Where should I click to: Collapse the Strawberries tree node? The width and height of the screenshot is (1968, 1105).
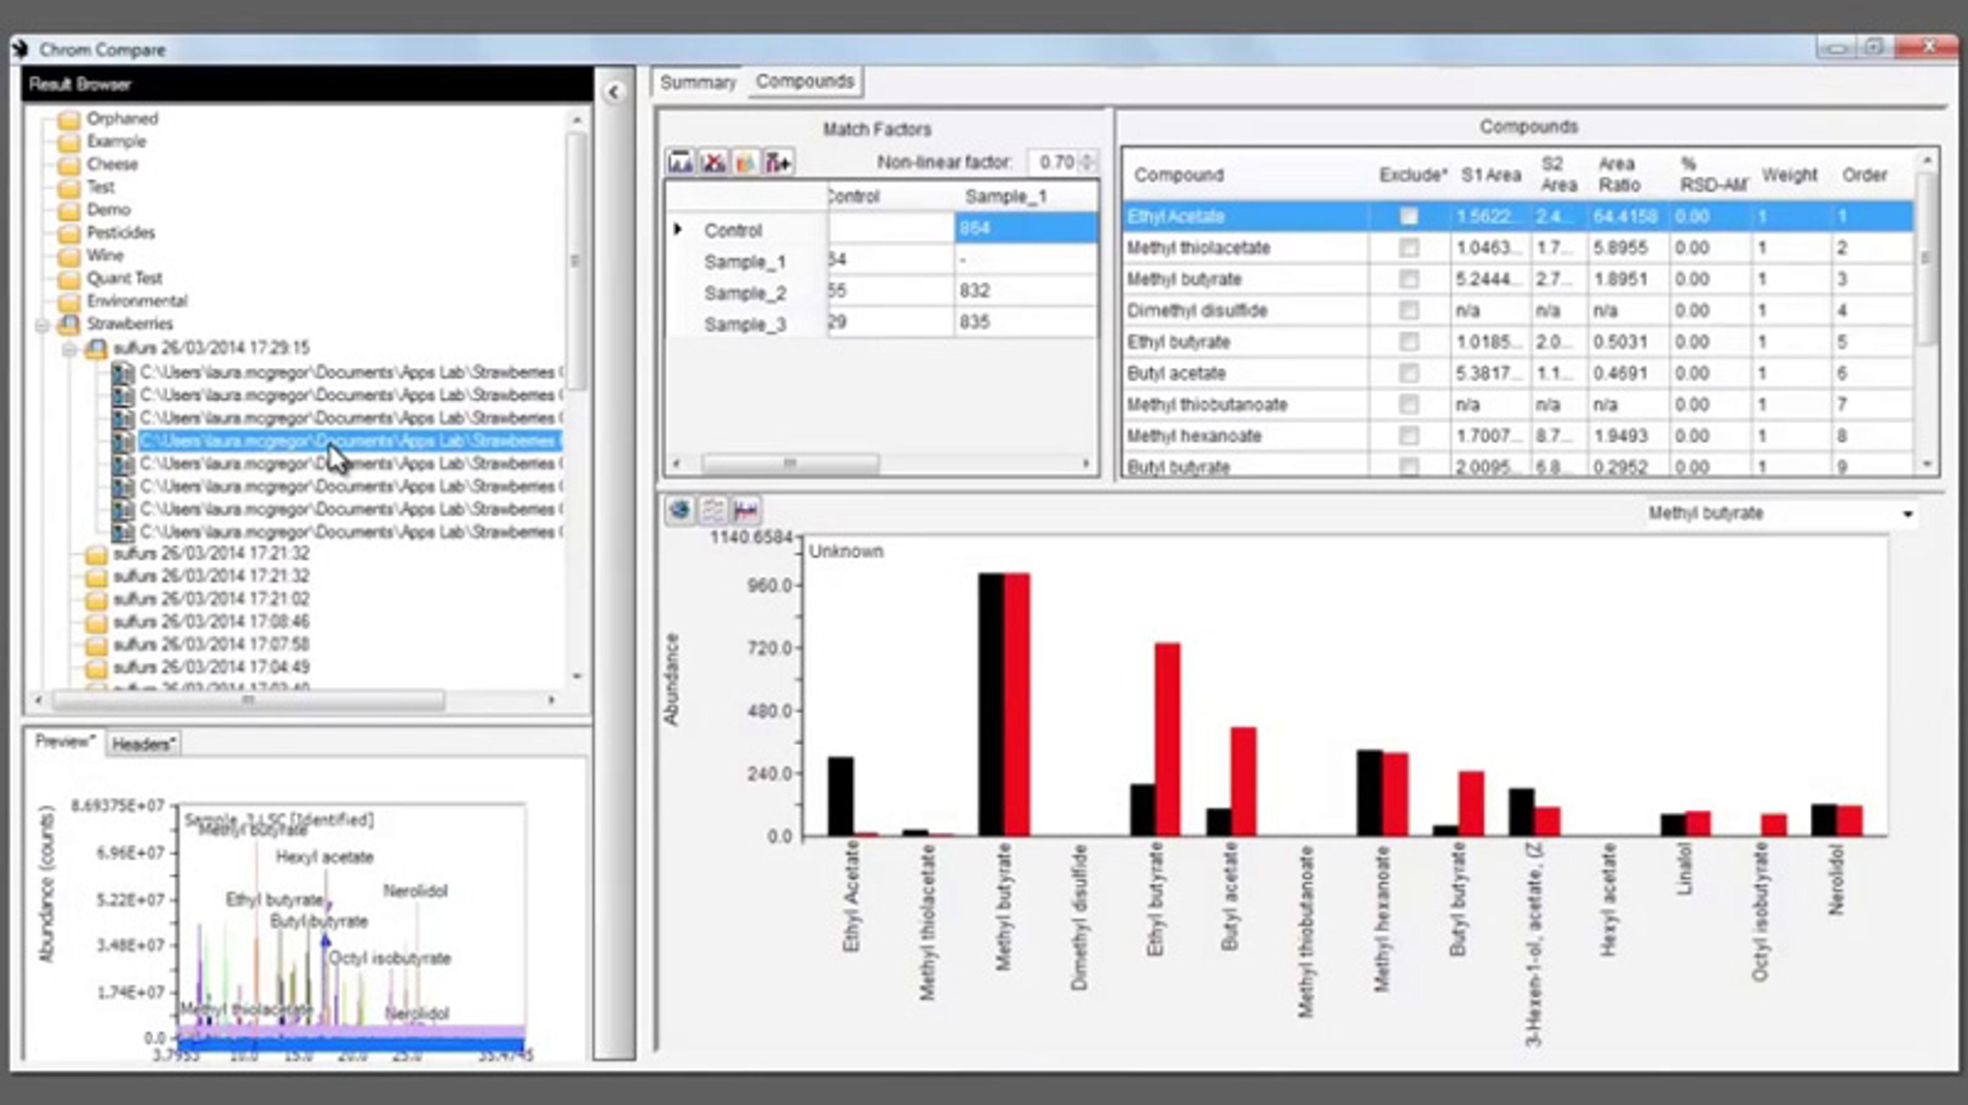[43, 325]
